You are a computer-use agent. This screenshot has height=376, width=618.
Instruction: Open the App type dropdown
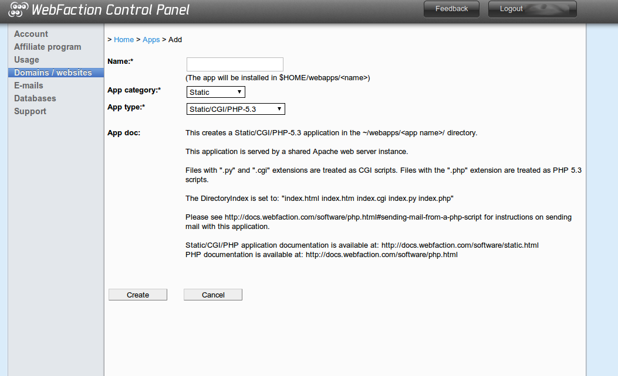236,109
